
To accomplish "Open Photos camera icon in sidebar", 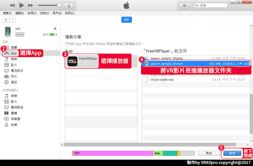I will (6, 76).
